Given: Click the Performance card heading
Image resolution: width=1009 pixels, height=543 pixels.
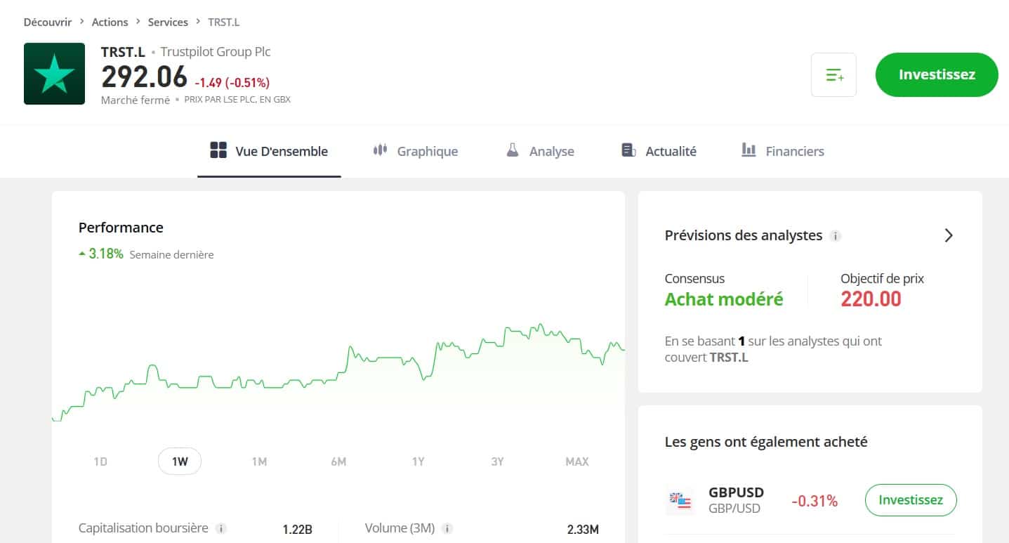Looking at the screenshot, I should click(121, 228).
